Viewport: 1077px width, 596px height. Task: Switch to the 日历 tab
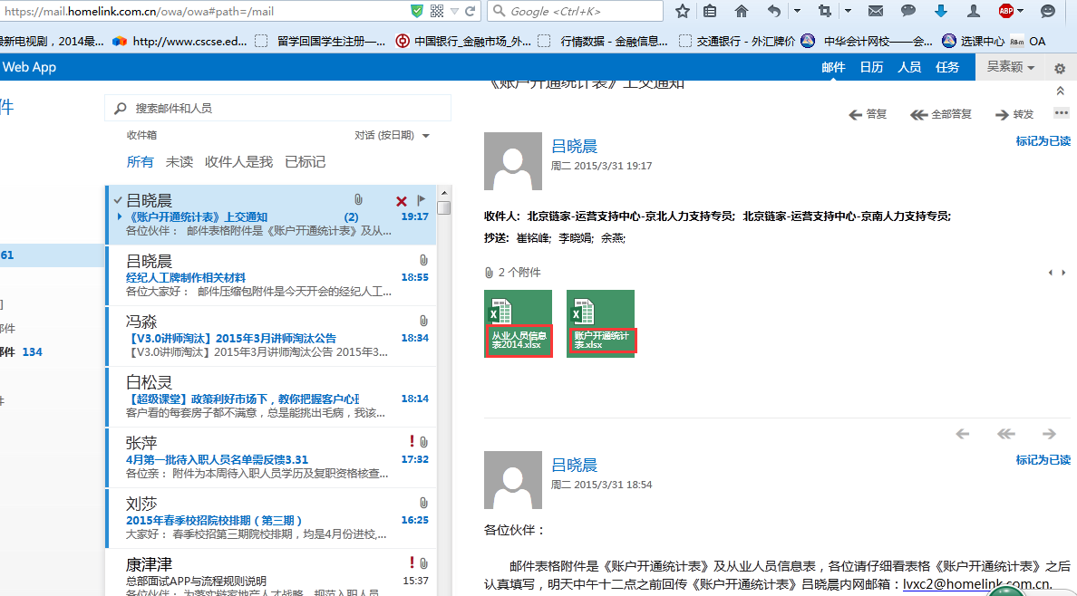point(871,67)
